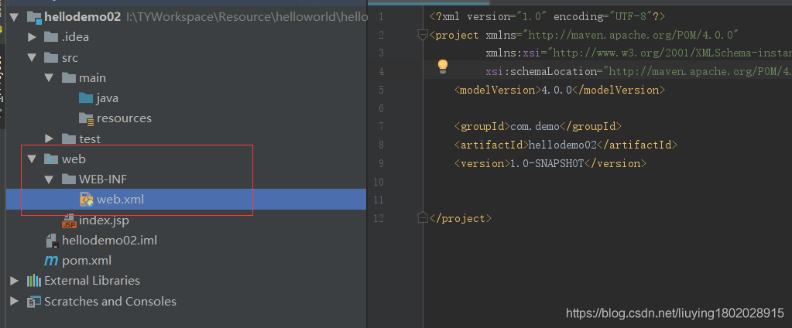Click the External Libraries icon
The width and height of the screenshot is (792, 328).
[33, 281]
